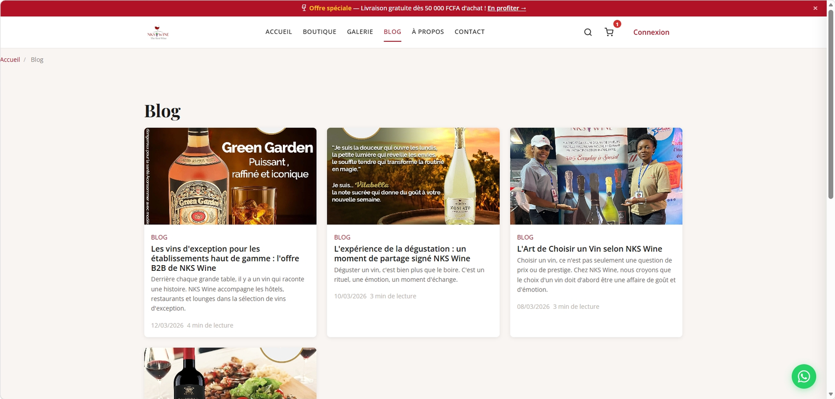Click the NKS Wine logo
835x399 pixels.
pos(158,33)
